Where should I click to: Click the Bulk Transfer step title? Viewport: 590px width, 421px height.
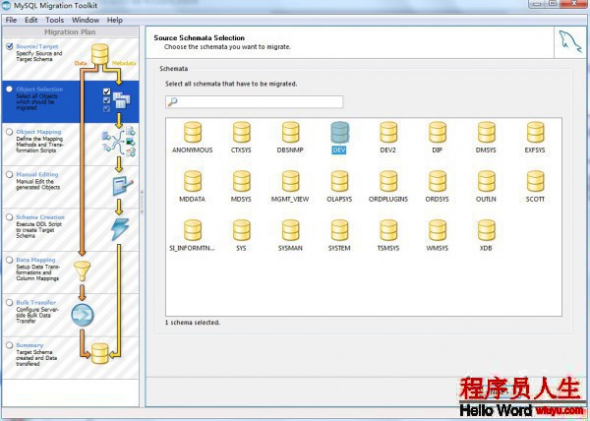click(36, 303)
